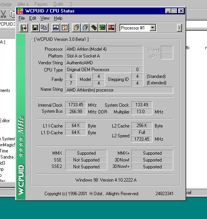
Task: Click the CPU Type 'Original OEM Processor'
Action: click(98, 70)
